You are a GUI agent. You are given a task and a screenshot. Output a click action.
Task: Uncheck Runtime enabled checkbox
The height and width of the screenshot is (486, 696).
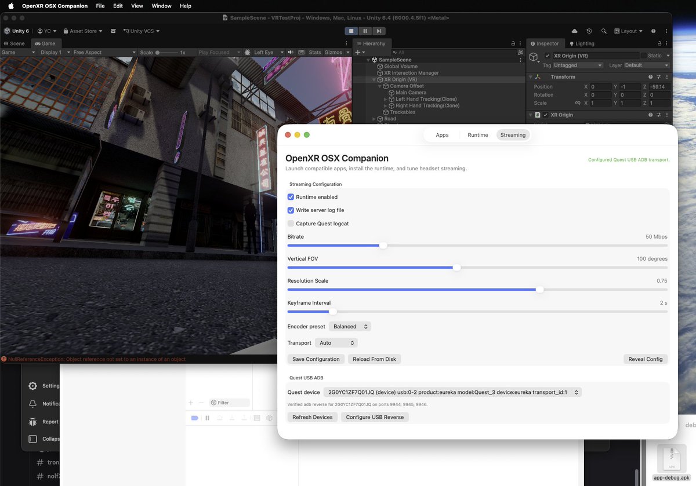[x=291, y=197]
